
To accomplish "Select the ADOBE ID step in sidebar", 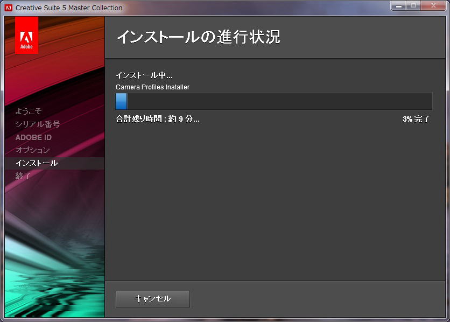I will coord(33,137).
